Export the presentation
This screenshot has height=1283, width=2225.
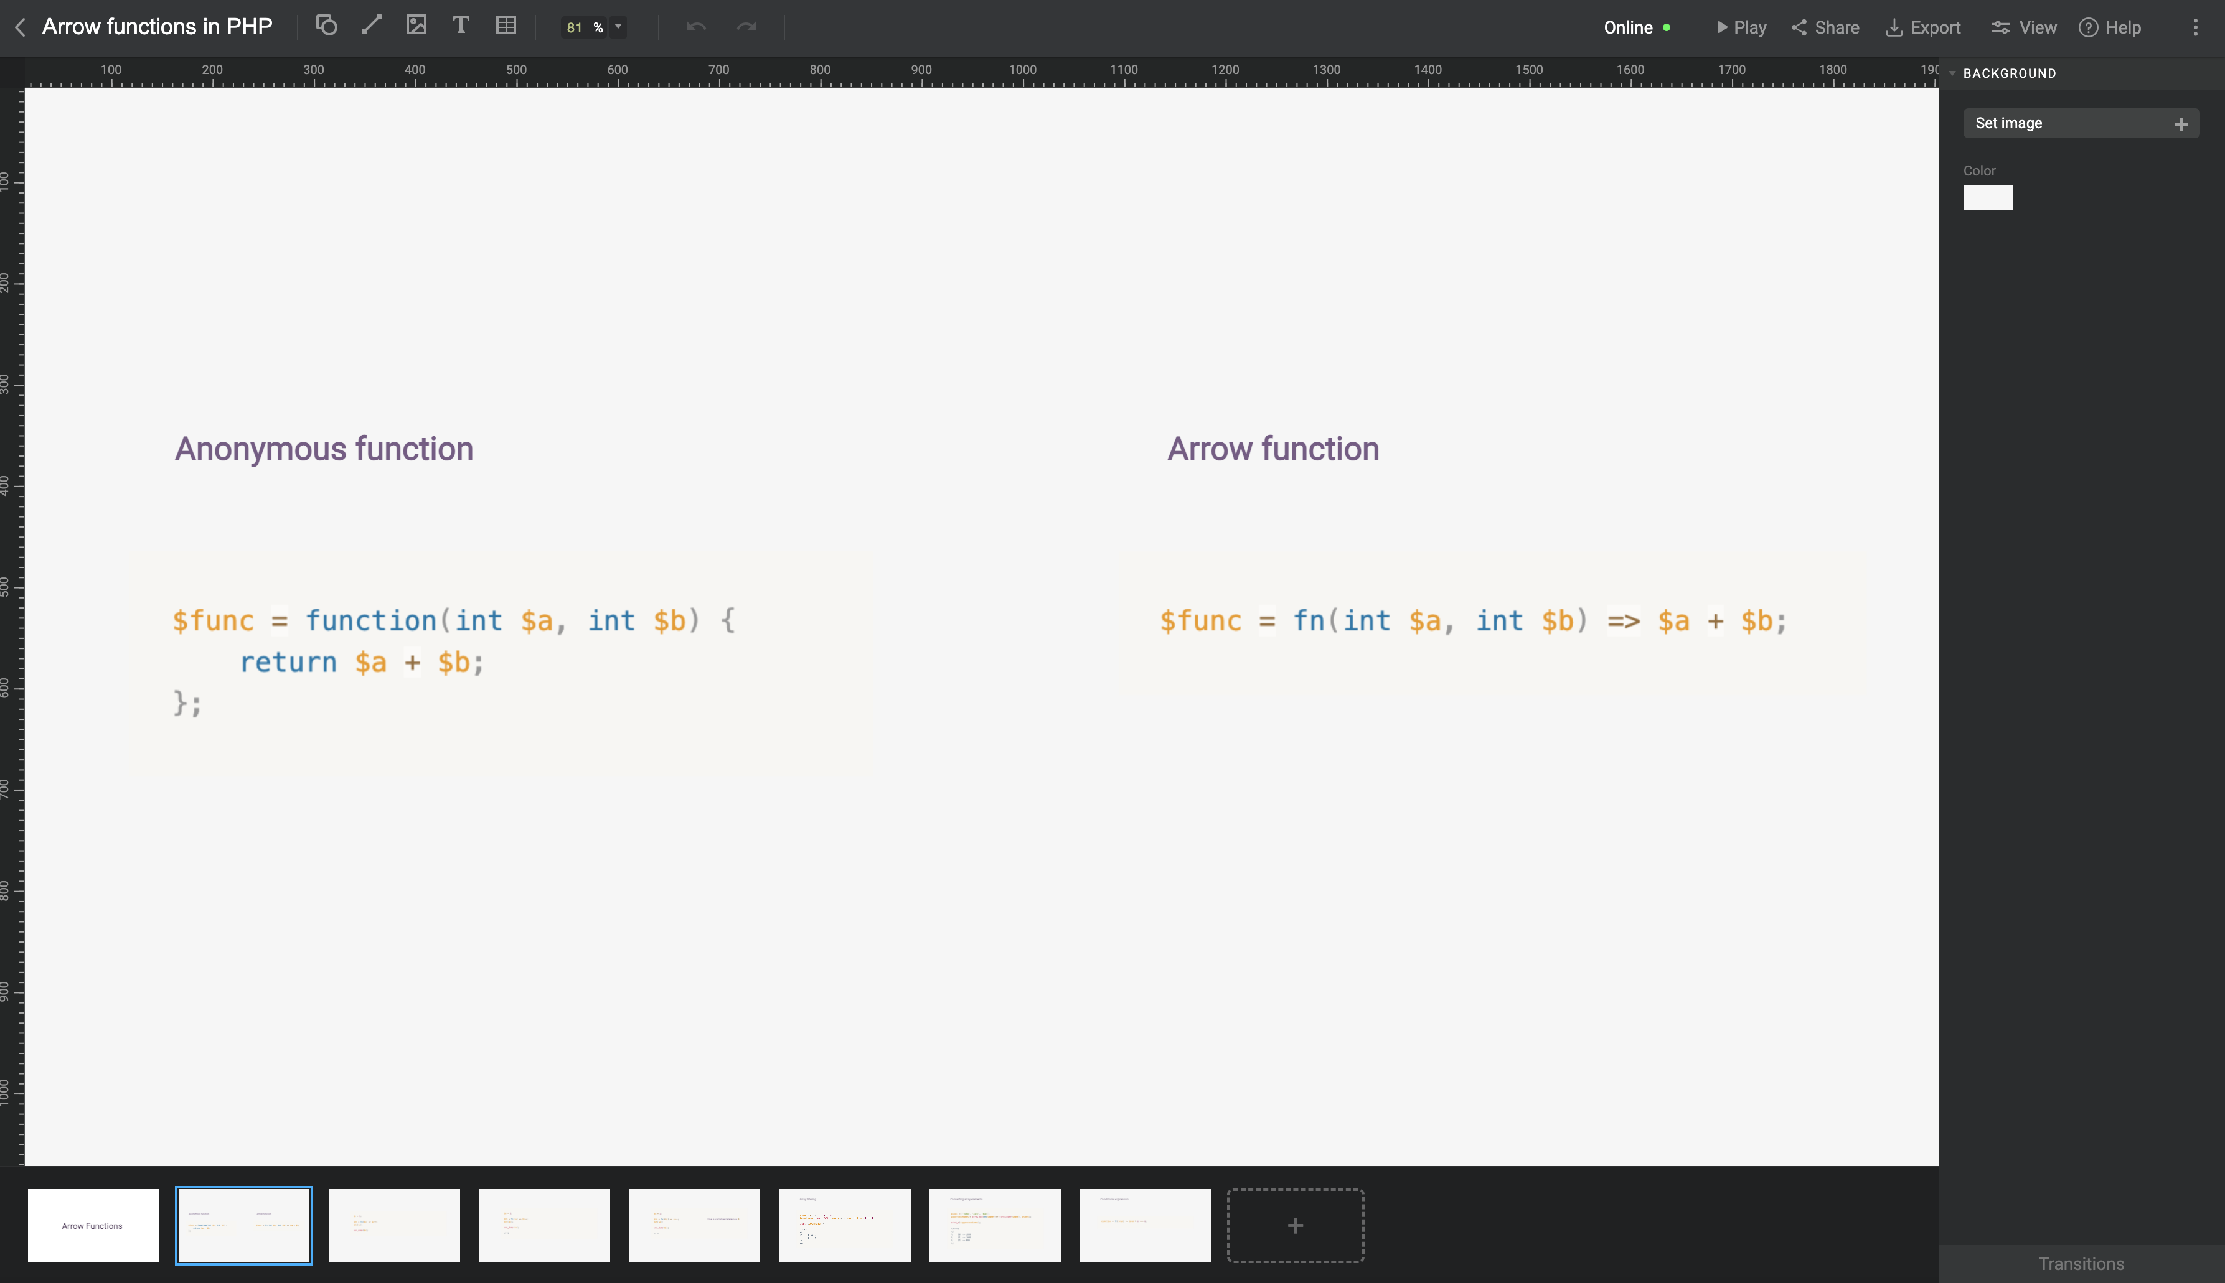(x=1922, y=27)
